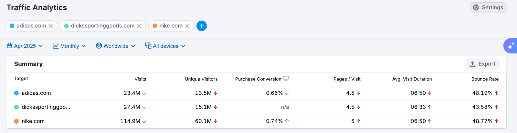Open Settings in the top right
This screenshot has height=133, width=517.
[488, 7]
